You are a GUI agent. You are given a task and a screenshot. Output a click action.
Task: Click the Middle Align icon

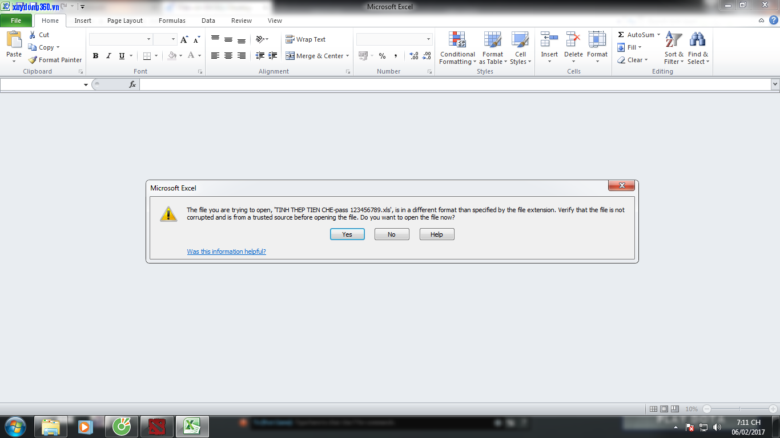coord(228,39)
